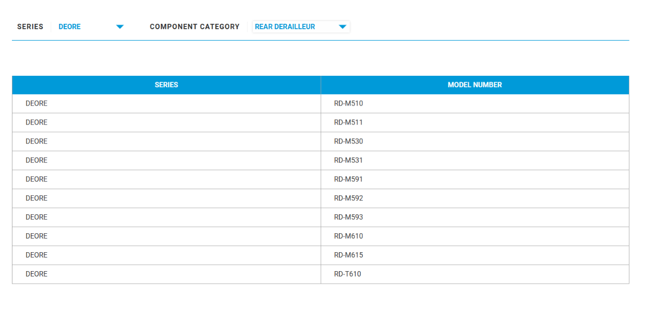The image size is (650, 309).
Task: Click the Rear Derailleur dropdown arrow
Action: 342,27
